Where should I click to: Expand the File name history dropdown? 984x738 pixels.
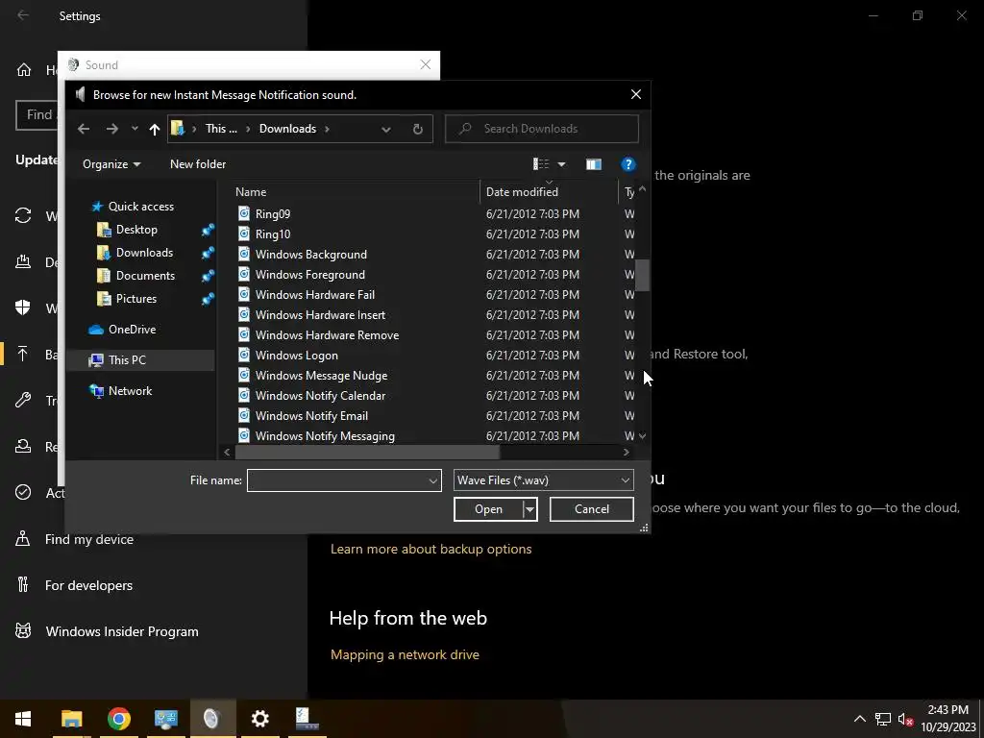[x=433, y=480]
